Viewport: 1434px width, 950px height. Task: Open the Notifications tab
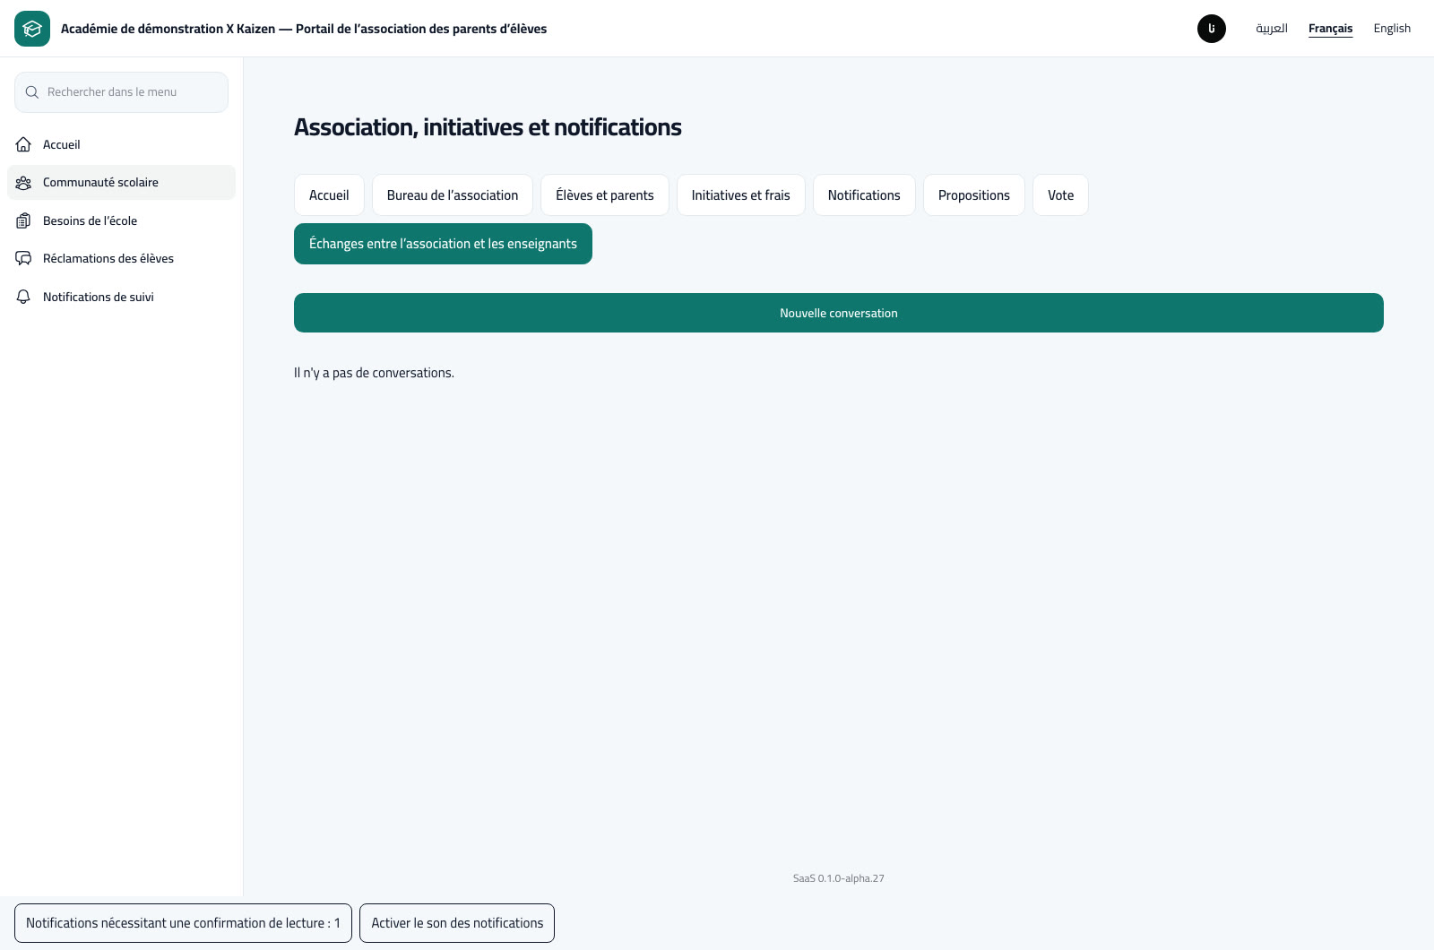(x=864, y=195)
